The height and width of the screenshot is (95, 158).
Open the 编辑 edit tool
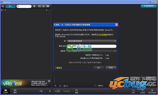point(76,91)
